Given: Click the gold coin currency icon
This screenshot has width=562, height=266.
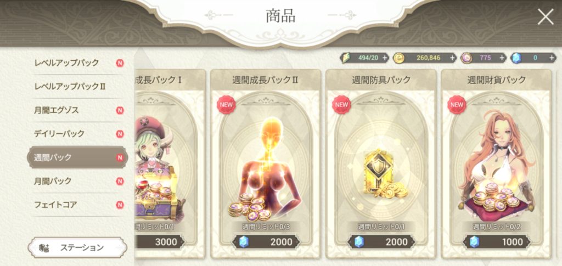Looking at the screenshot, I should [x=398, y=58].
